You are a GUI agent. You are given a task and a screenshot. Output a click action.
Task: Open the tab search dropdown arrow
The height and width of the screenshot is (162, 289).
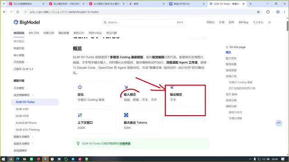pos(4,4)
